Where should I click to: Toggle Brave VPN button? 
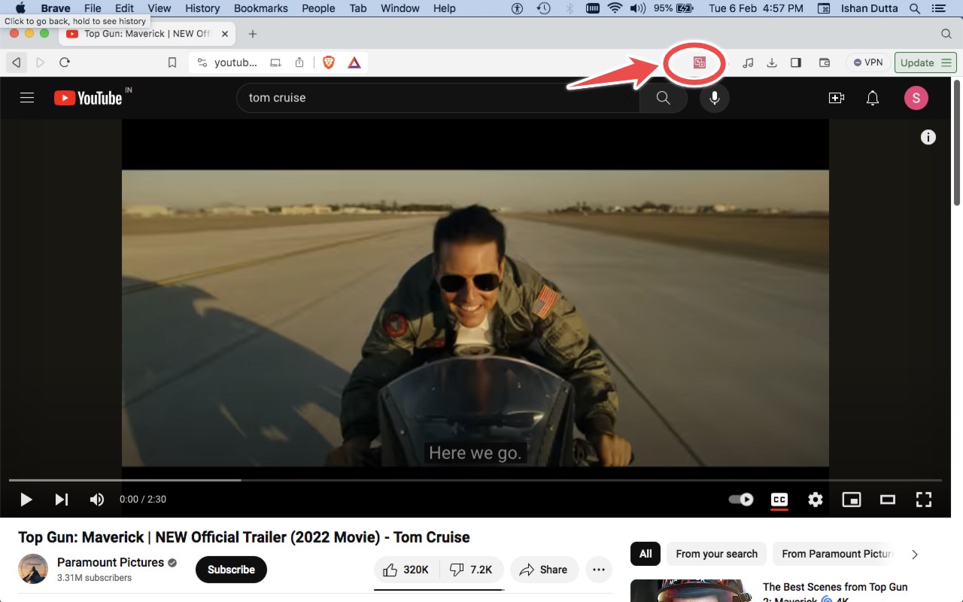(x=868, y=62)
